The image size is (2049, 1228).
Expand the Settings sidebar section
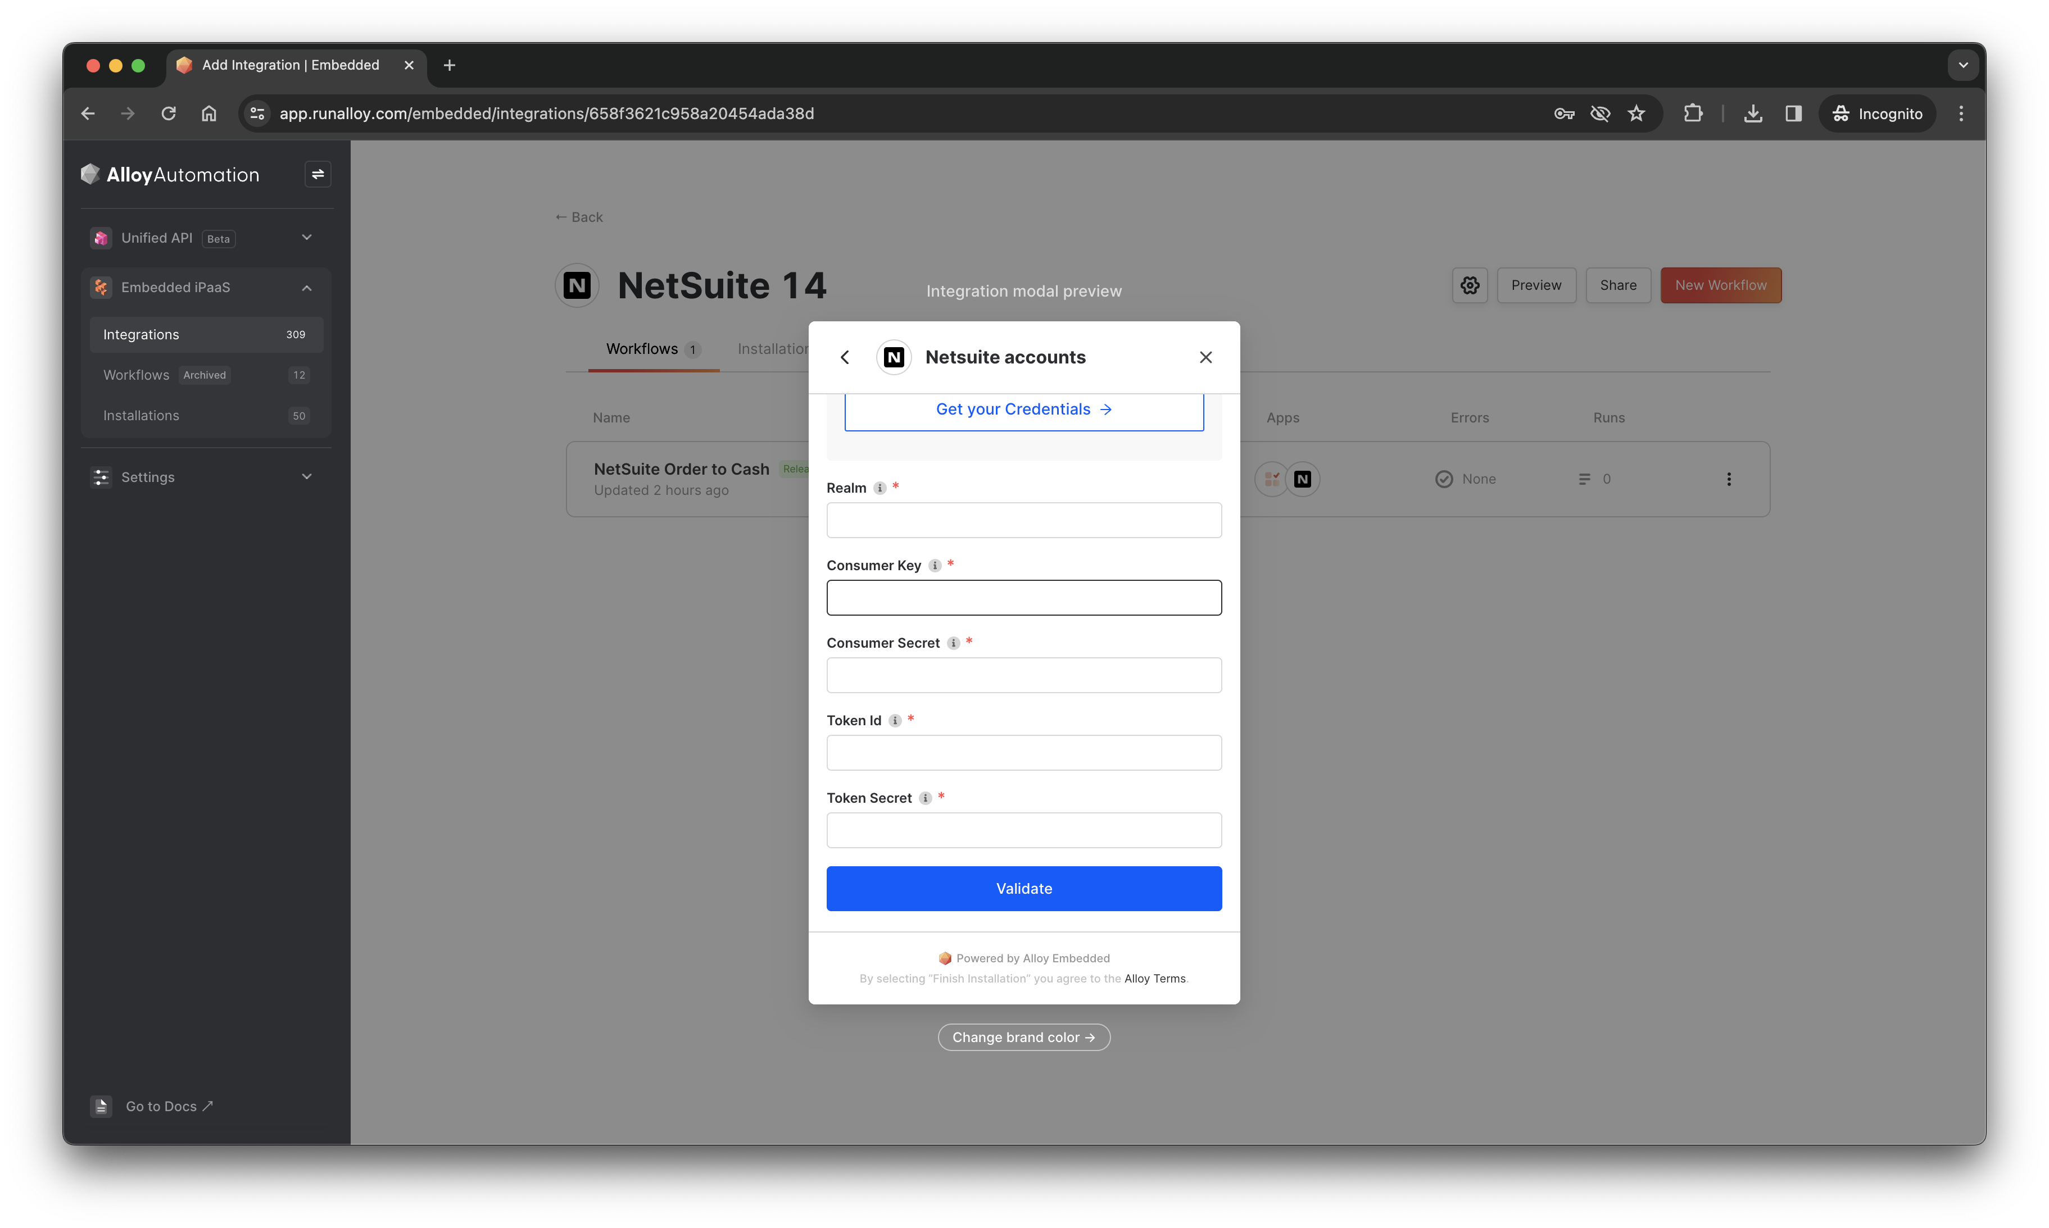coord(306,476)
